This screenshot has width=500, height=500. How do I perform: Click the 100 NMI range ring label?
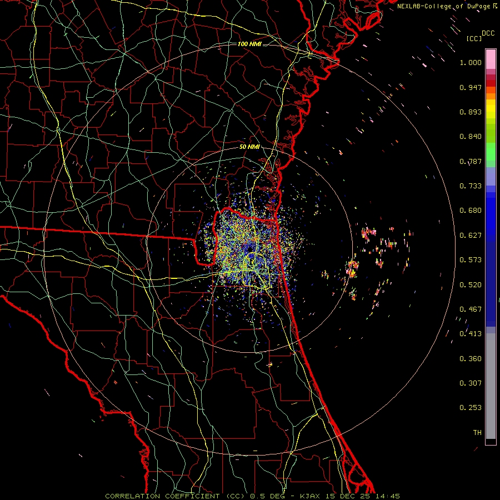coord(249,44)
